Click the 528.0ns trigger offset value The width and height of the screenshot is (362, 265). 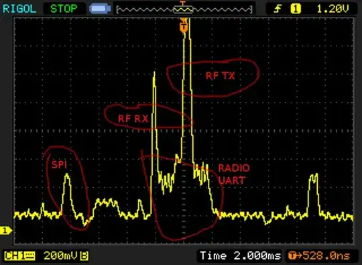326,256
